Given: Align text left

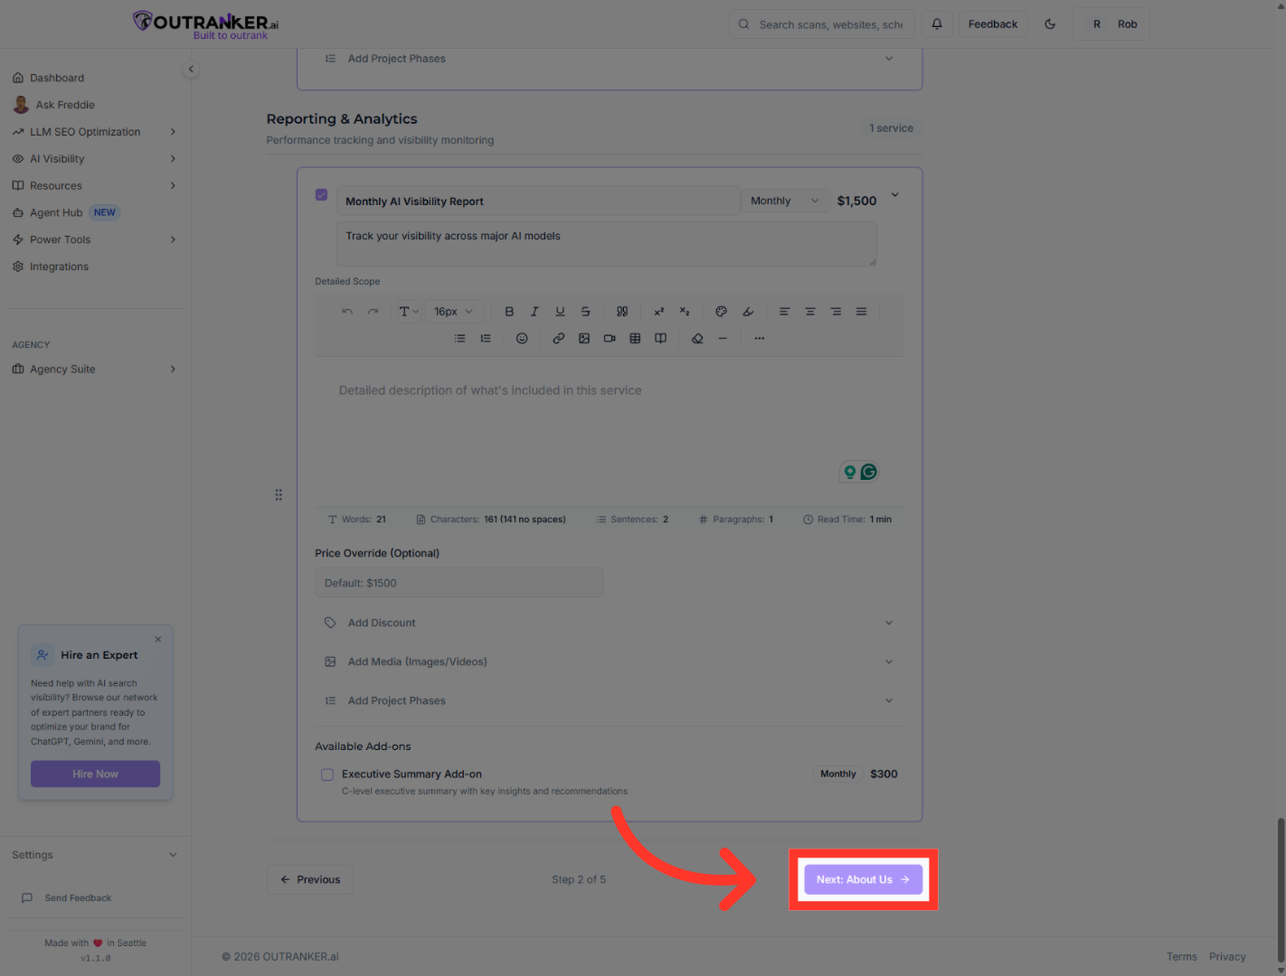Looking at the screenshot, I should pyautogui.click(x=785, y=312).
